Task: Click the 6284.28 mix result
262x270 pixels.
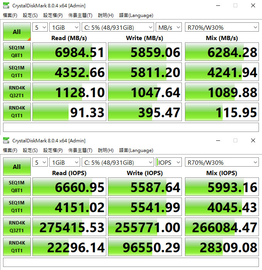Action: [222, 52]
